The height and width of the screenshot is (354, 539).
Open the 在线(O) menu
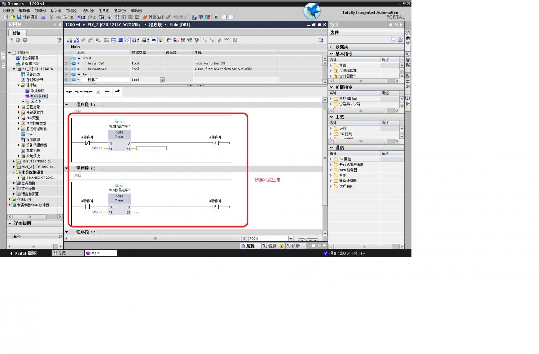(x=72, y=11)
